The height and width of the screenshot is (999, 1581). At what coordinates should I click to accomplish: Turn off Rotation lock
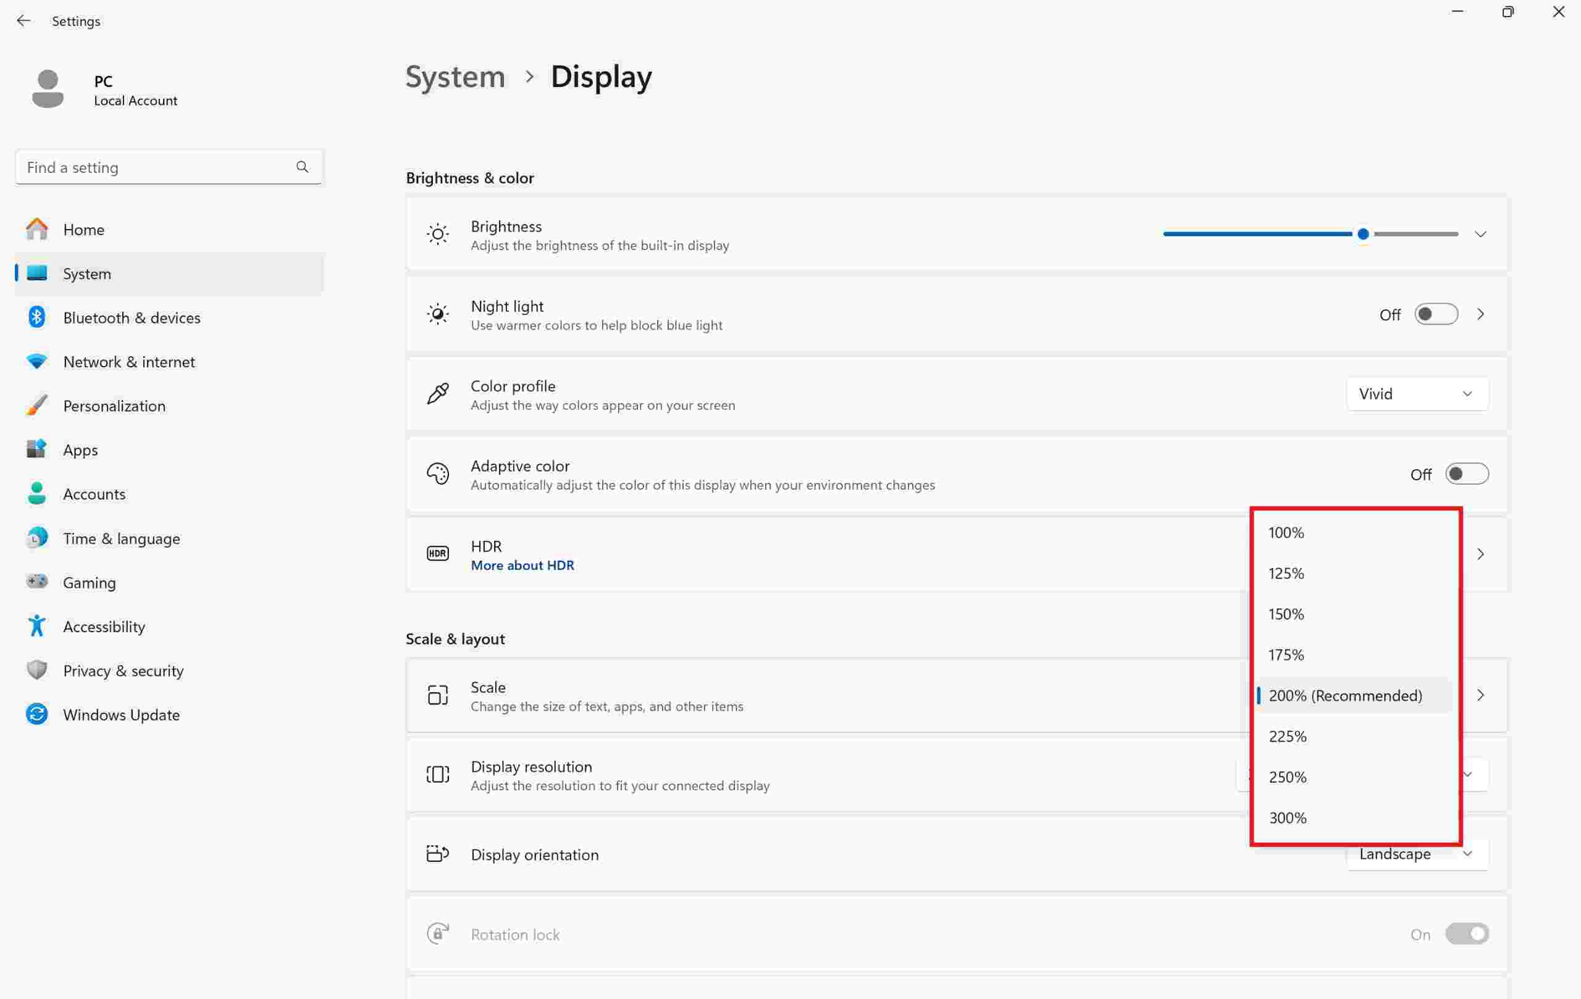coord(1467,934)
